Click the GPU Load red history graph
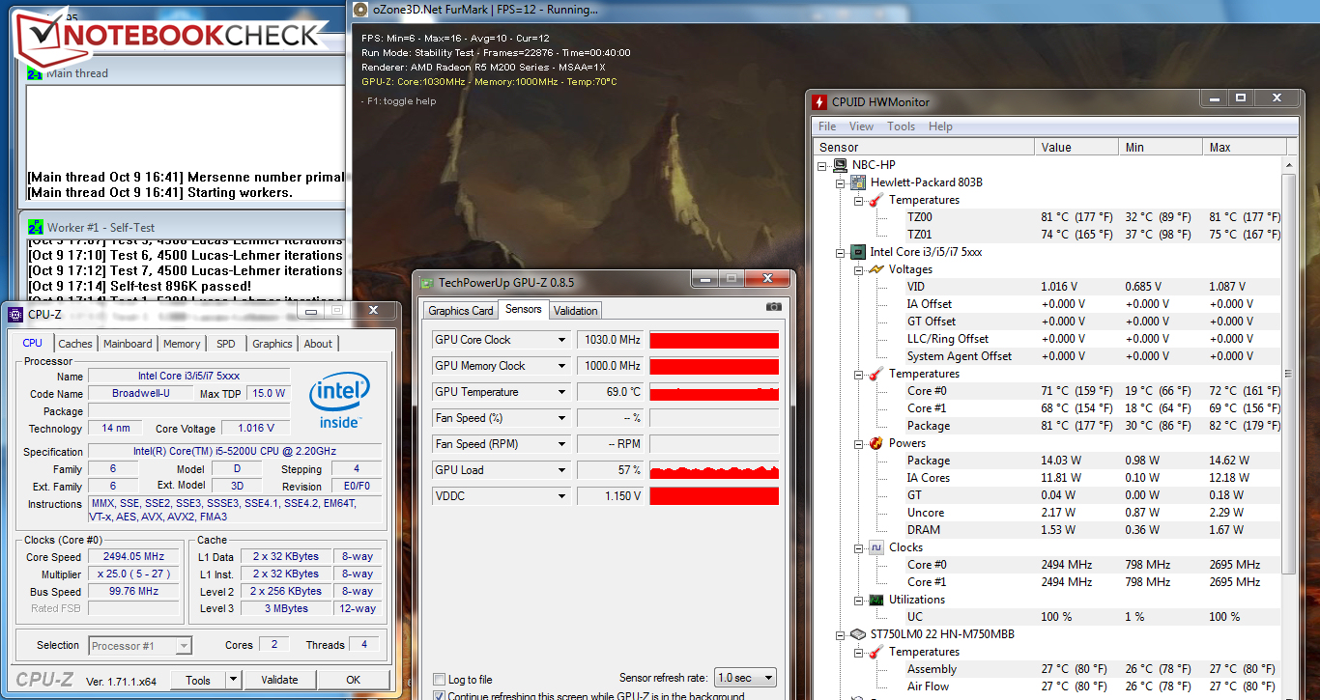Screen dimensions: 1320x700 point(714,470)
